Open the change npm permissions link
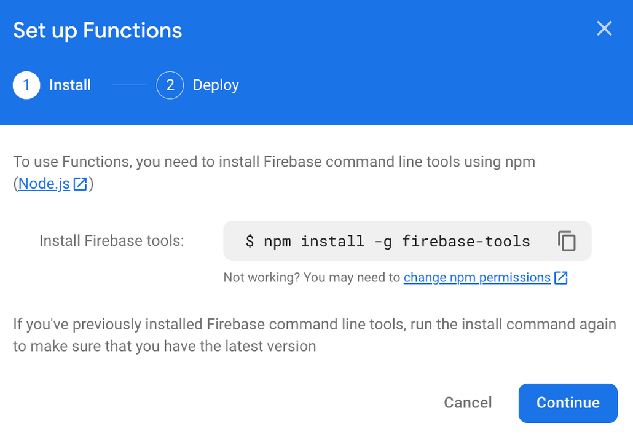633x437 pixels. point(477,278)
